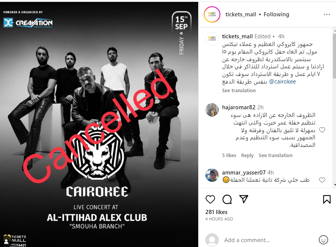See translation of the post caption
Image resolution: width=336 pixels, height=247 pixels.
click(239, 90)
